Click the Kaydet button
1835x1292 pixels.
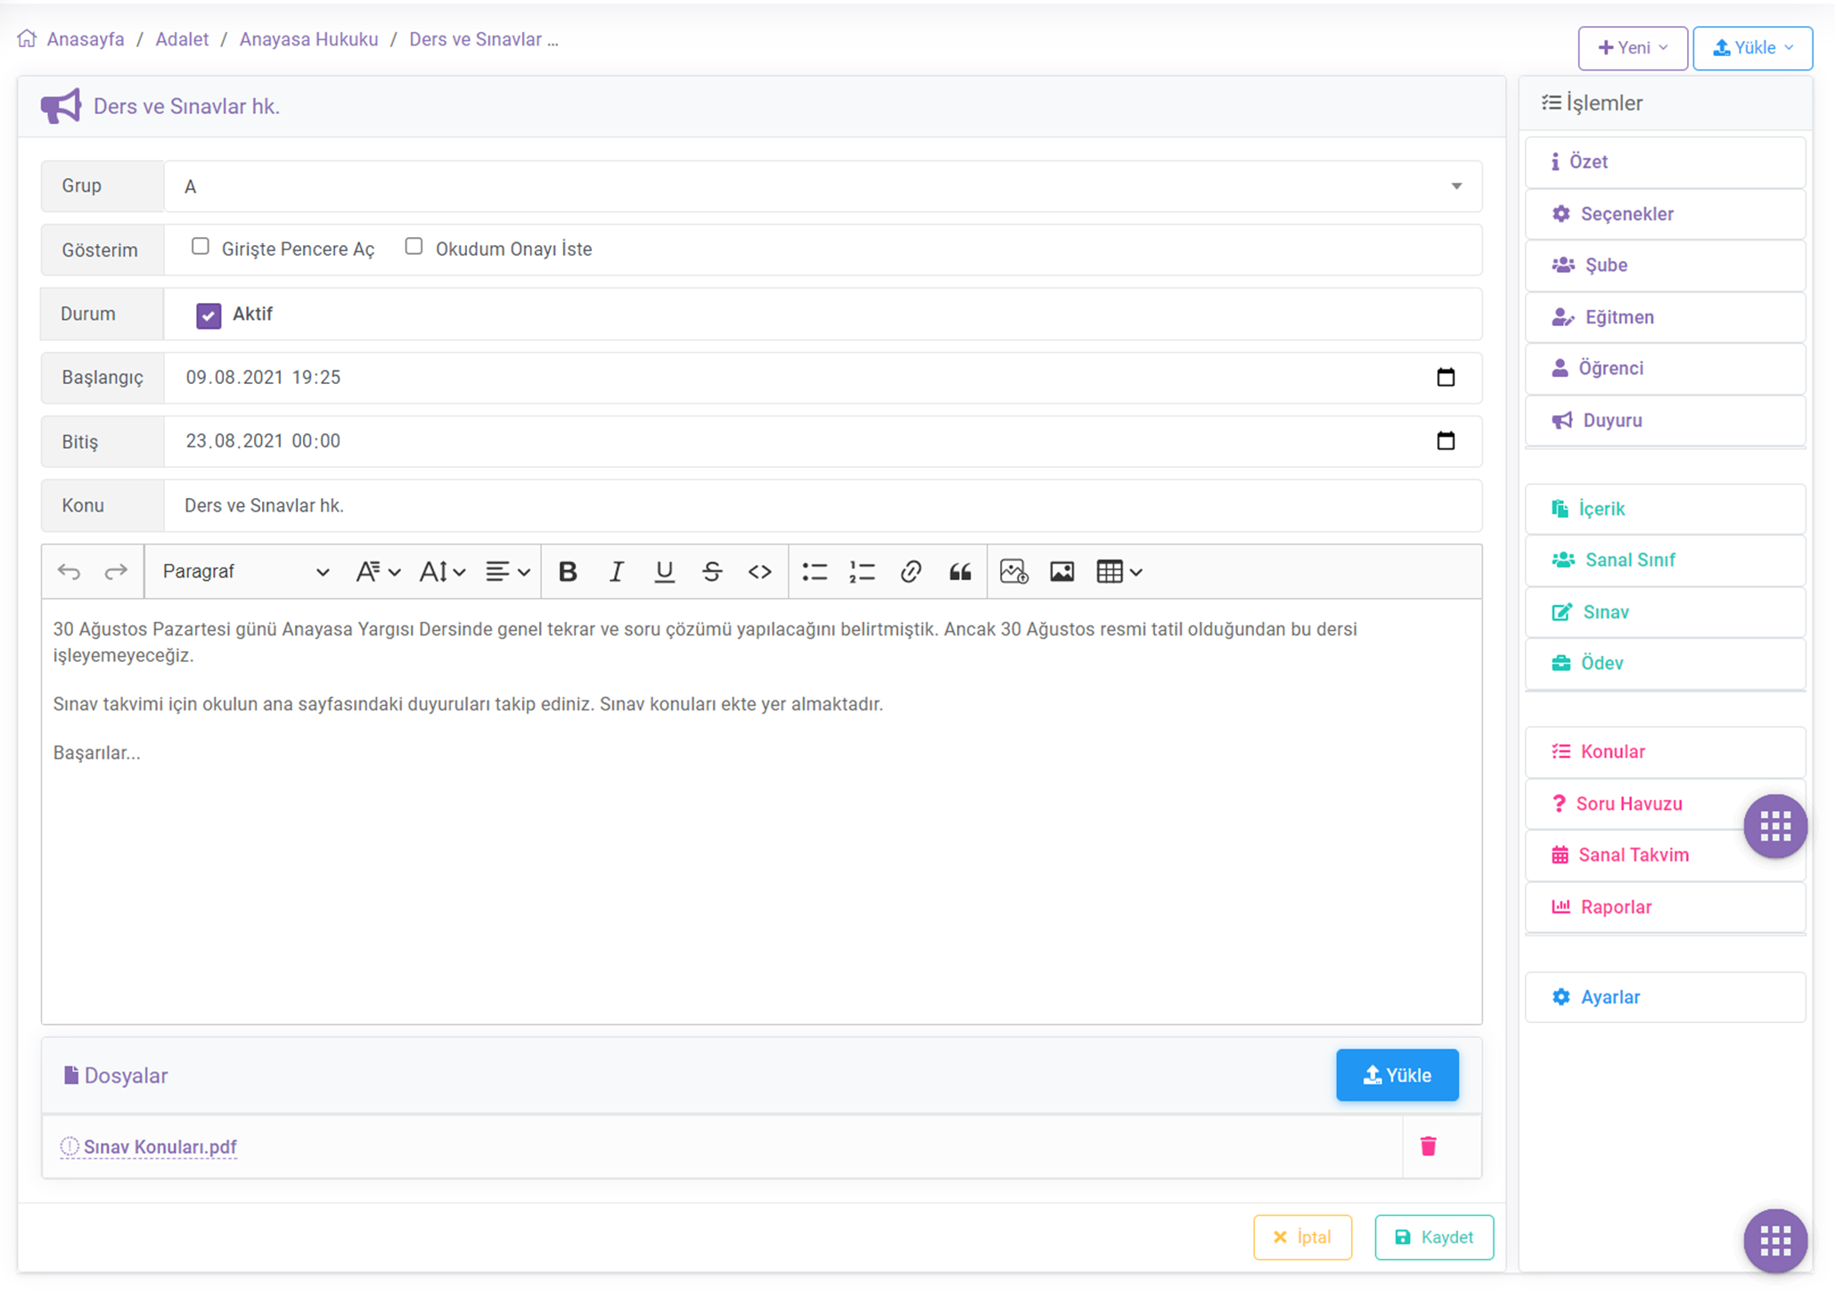1433,1237
